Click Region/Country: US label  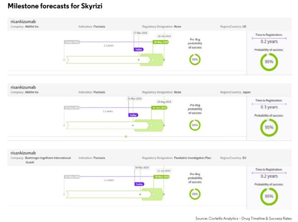[x=233, y=27]
